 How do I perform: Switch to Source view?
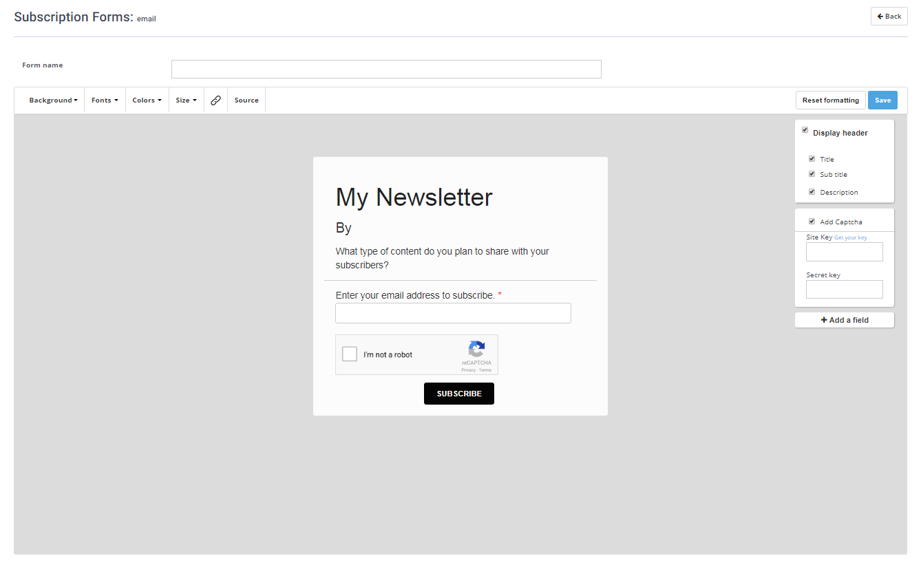click(246, 100)
